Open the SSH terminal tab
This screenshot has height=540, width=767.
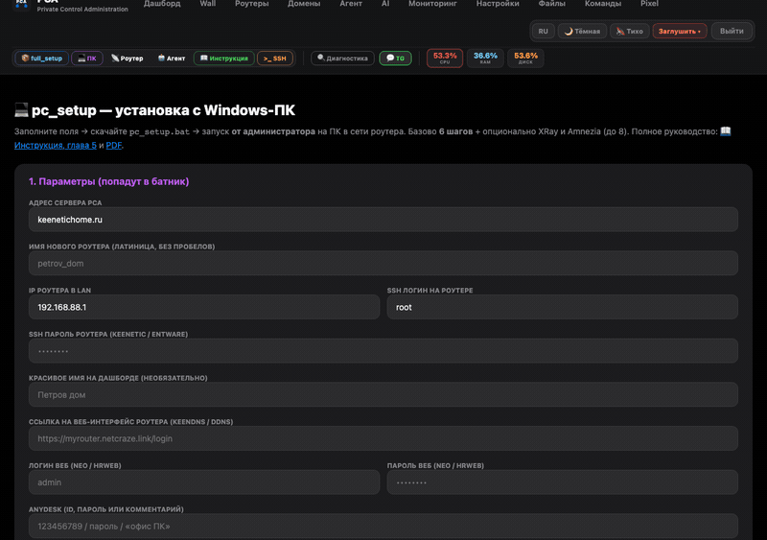coord(275,59)
